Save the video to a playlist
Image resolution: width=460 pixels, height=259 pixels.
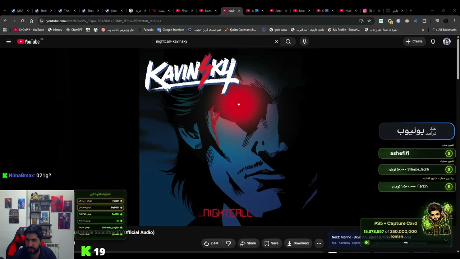click(x=271, y=243)
